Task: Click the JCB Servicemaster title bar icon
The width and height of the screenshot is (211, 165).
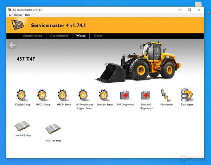Action: tap(9, 10)
